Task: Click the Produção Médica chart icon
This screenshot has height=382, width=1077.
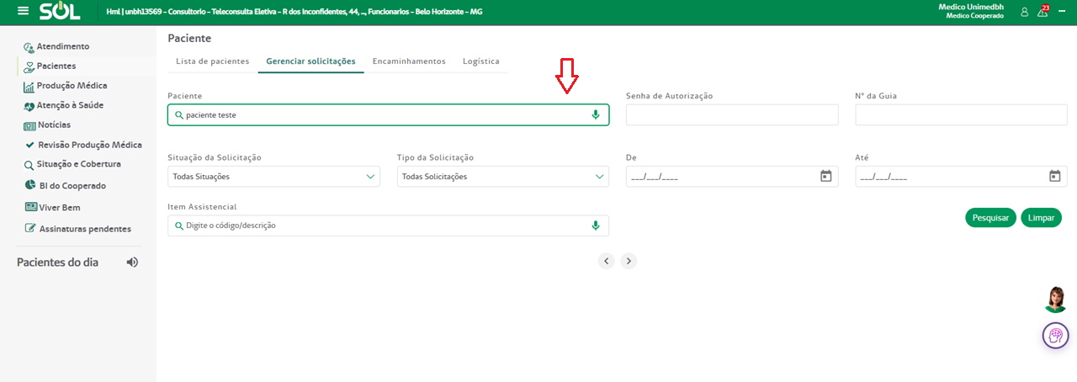Action: (x=29, y=86)
